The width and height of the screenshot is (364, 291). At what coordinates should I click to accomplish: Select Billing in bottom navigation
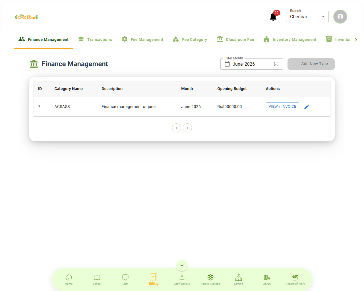[x=154, y=279]
